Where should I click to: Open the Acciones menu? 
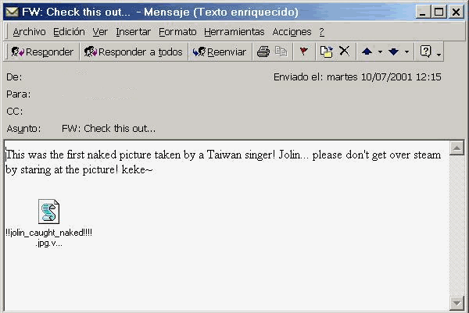pos(292,32)
